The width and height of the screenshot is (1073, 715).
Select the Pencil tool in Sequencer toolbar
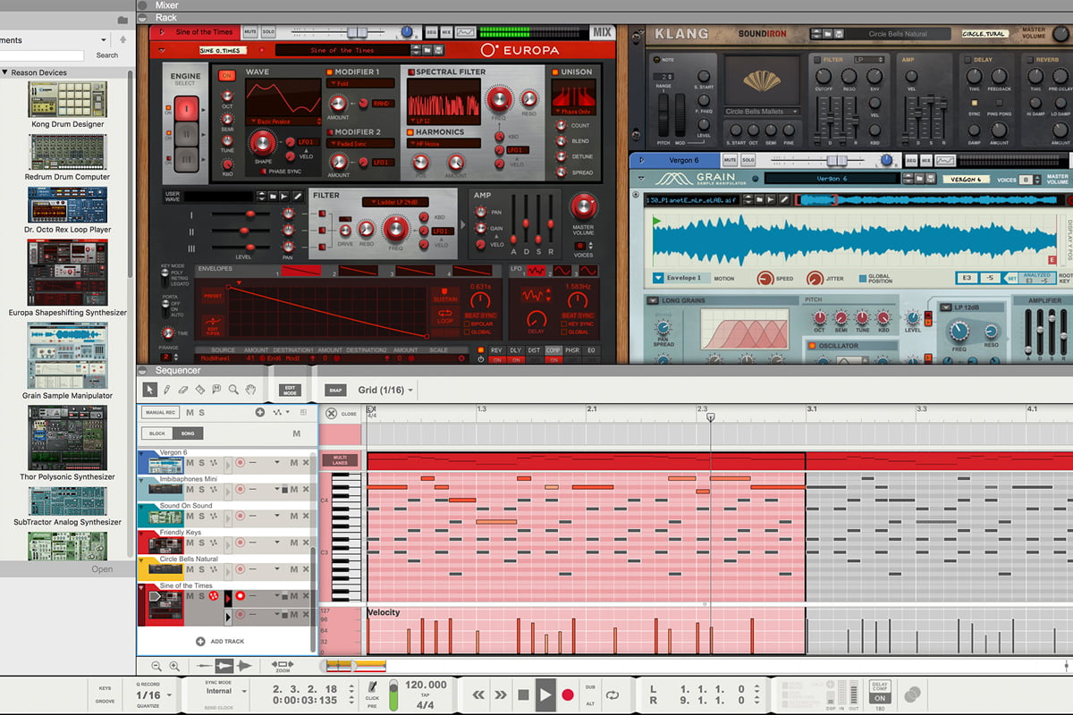coord(166,390)
